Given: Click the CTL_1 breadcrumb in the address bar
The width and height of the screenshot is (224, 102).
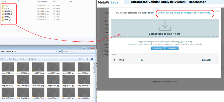Looking at the screenshot, I should tap(16, 52).
